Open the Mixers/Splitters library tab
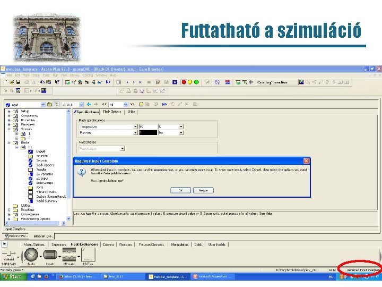 (34, 244)
